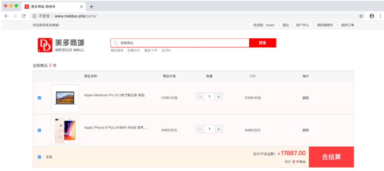Click the 退出 logout link
The image size is (384, 171).
tap(286, 25)
